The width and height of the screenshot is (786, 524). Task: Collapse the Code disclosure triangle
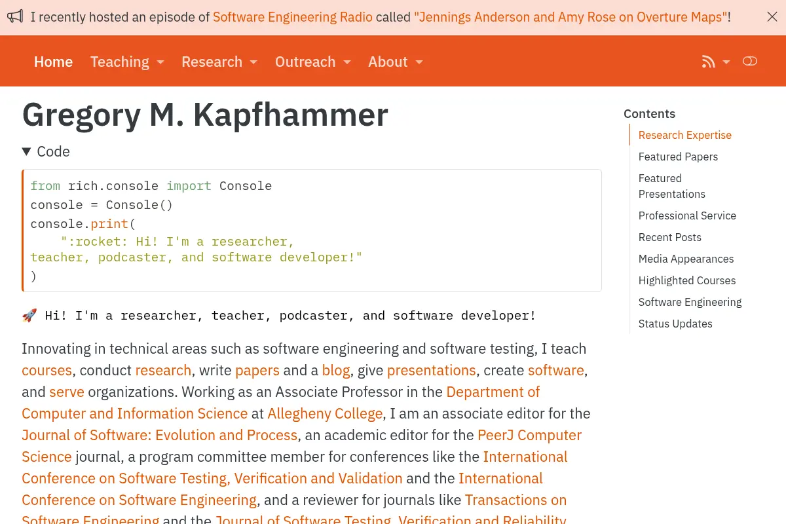(27, 151)
